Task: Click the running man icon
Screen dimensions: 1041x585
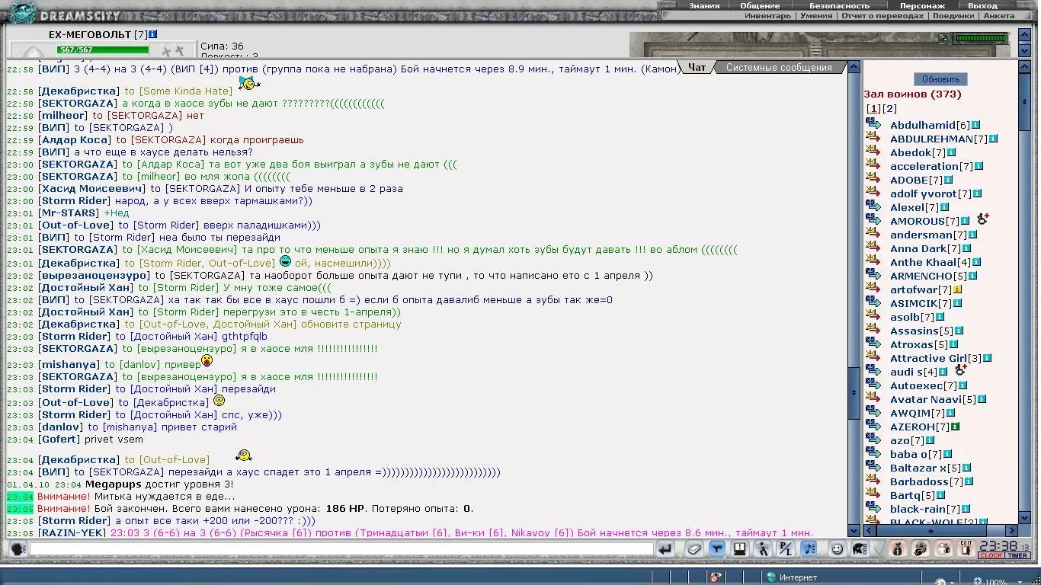Action: pos(763,549)
